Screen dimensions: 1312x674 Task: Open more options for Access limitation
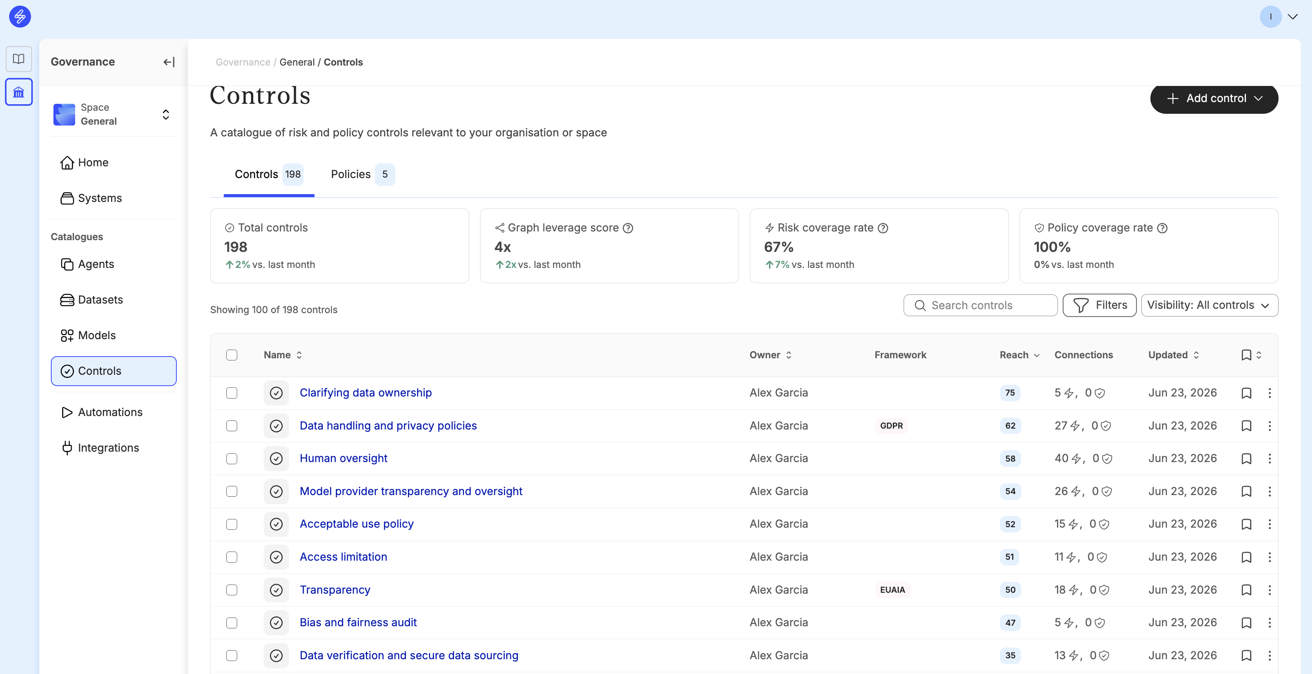click(x=1270, y=558)
